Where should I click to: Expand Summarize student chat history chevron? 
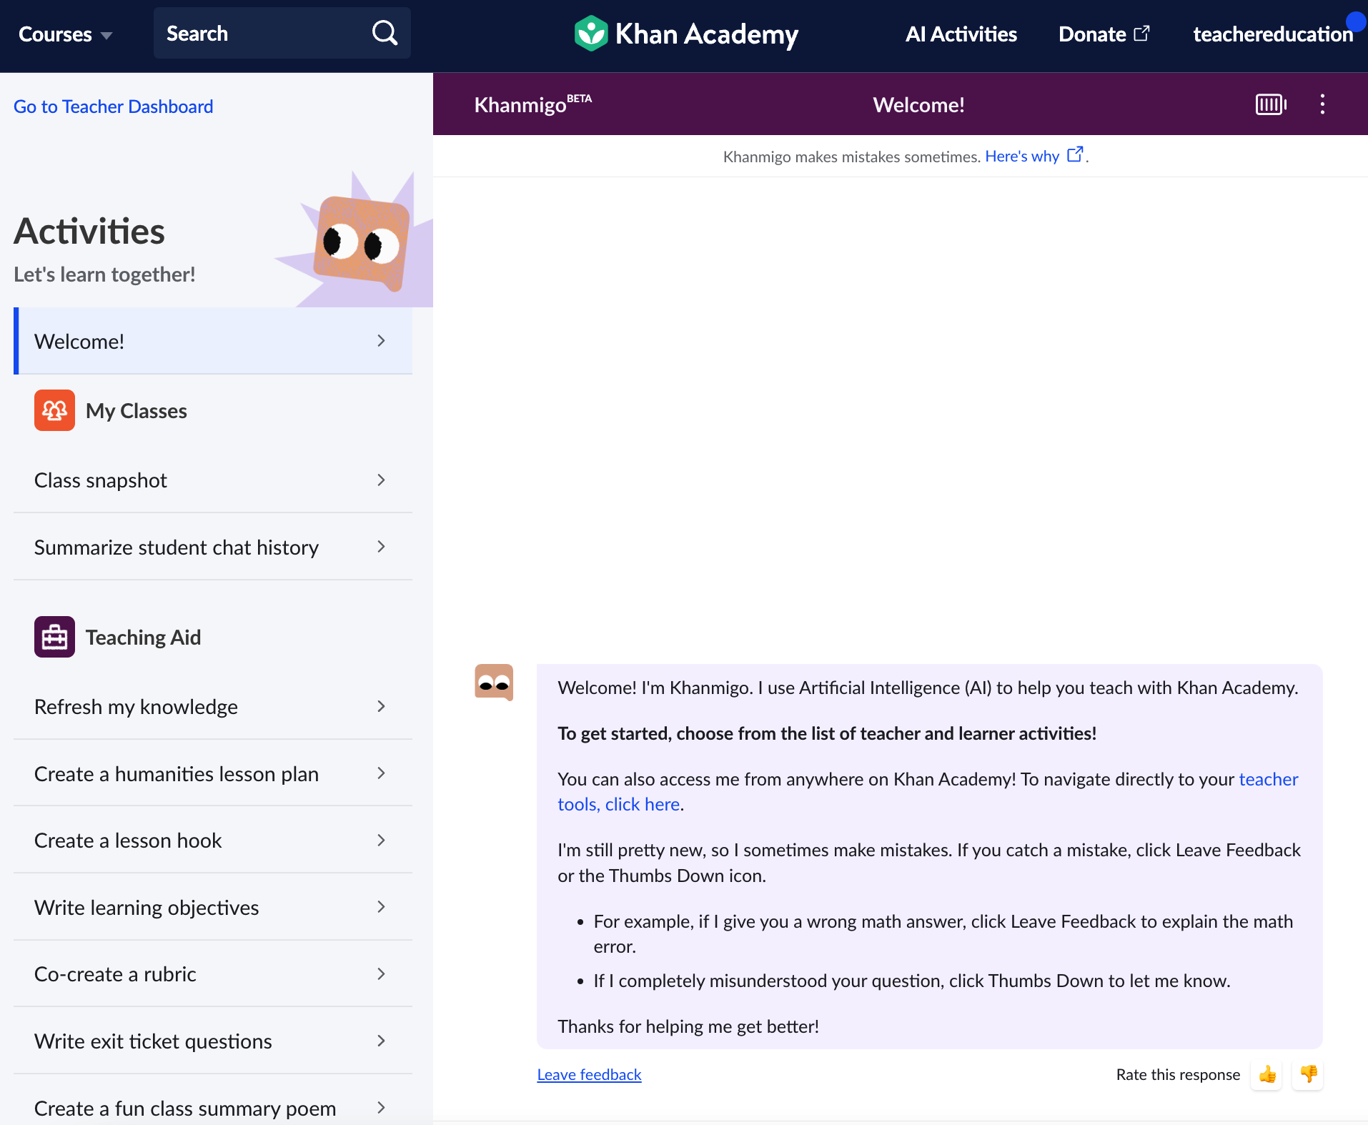[381, 547]
